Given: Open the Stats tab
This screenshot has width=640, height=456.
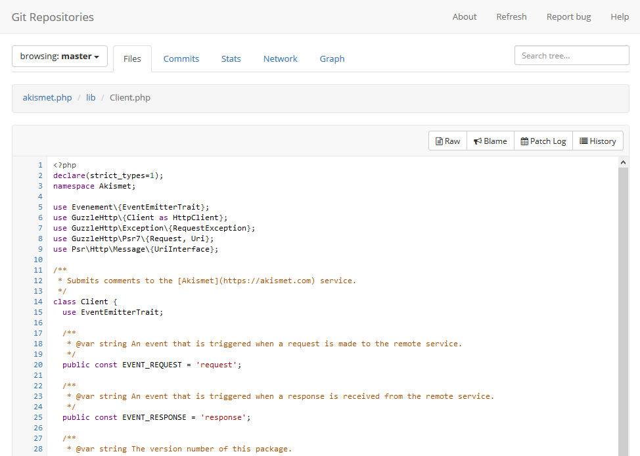Looking at the screenshot, I should click(x=231, y=58).
